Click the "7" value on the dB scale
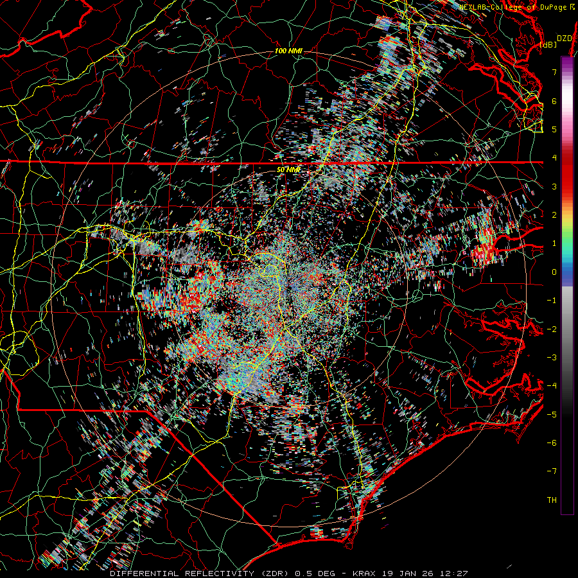The image size is (578, 578). point(554,72)
